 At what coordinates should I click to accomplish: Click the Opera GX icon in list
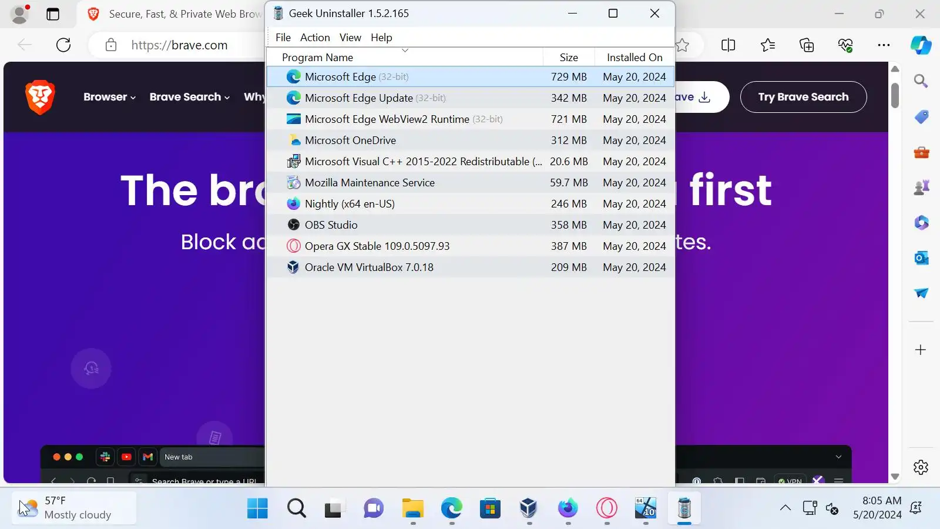pyautogui.click(x=293, y=246)
